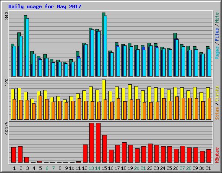Screen dimensions: 222x173
Task: Click the yellow Visits bar for day 15
Action: pyautogui.click(x=104, y=90)
